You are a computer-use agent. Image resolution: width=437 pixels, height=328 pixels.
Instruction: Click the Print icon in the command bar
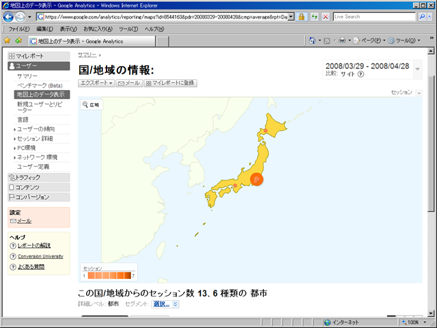pos(342,41)
